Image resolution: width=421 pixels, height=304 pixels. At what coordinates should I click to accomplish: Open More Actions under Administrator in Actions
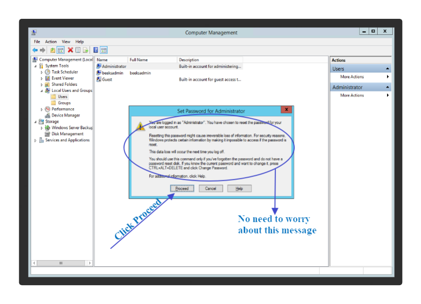360,95
